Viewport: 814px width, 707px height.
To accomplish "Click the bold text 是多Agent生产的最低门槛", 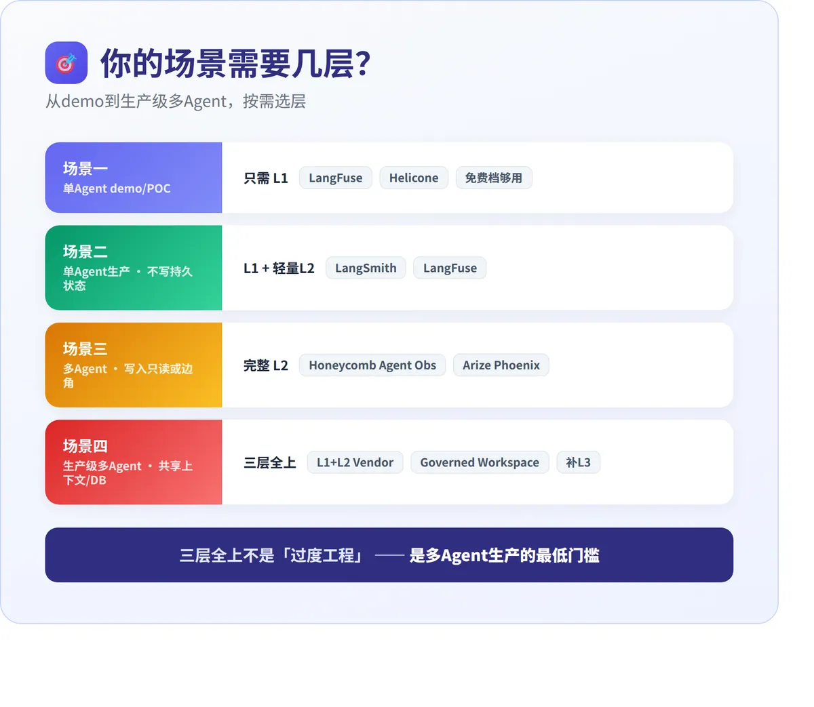I will [504, 556].
